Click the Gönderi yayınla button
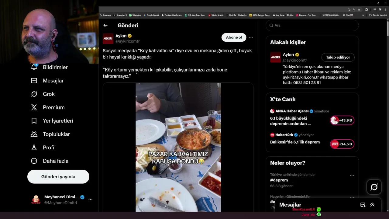Image resolution: width=389 pixels, height=219 pixels. click(58, 177)
